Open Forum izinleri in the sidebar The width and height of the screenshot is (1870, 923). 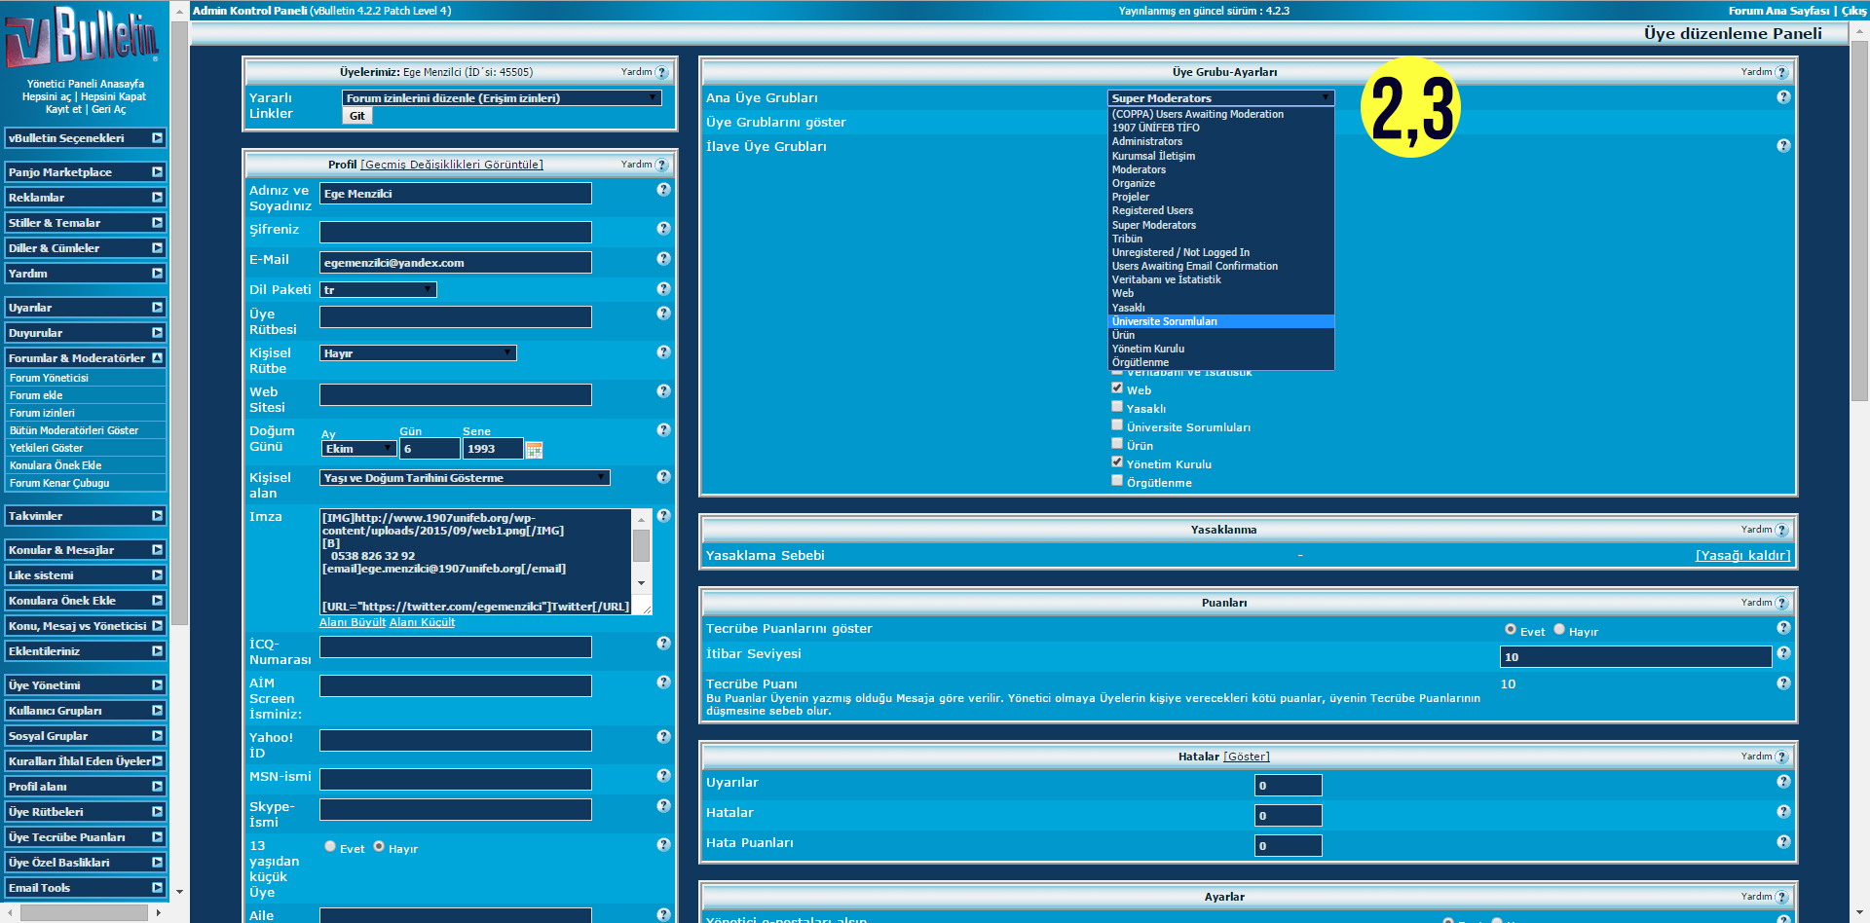[x=43, y=413]
